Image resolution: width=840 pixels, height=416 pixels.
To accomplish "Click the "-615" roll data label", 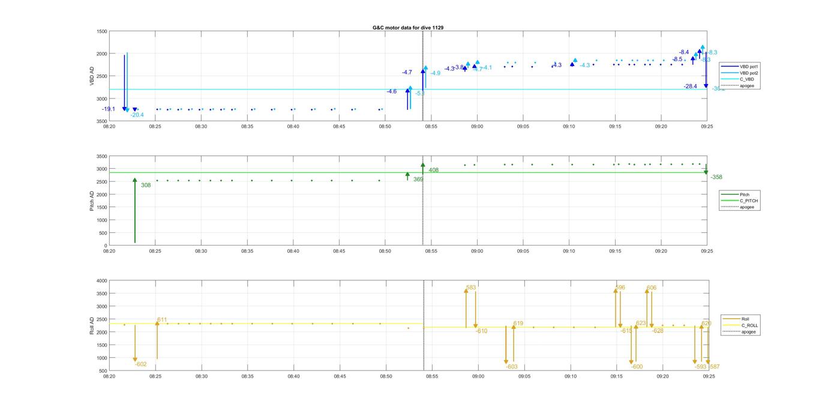I will [x=626, y=331].
